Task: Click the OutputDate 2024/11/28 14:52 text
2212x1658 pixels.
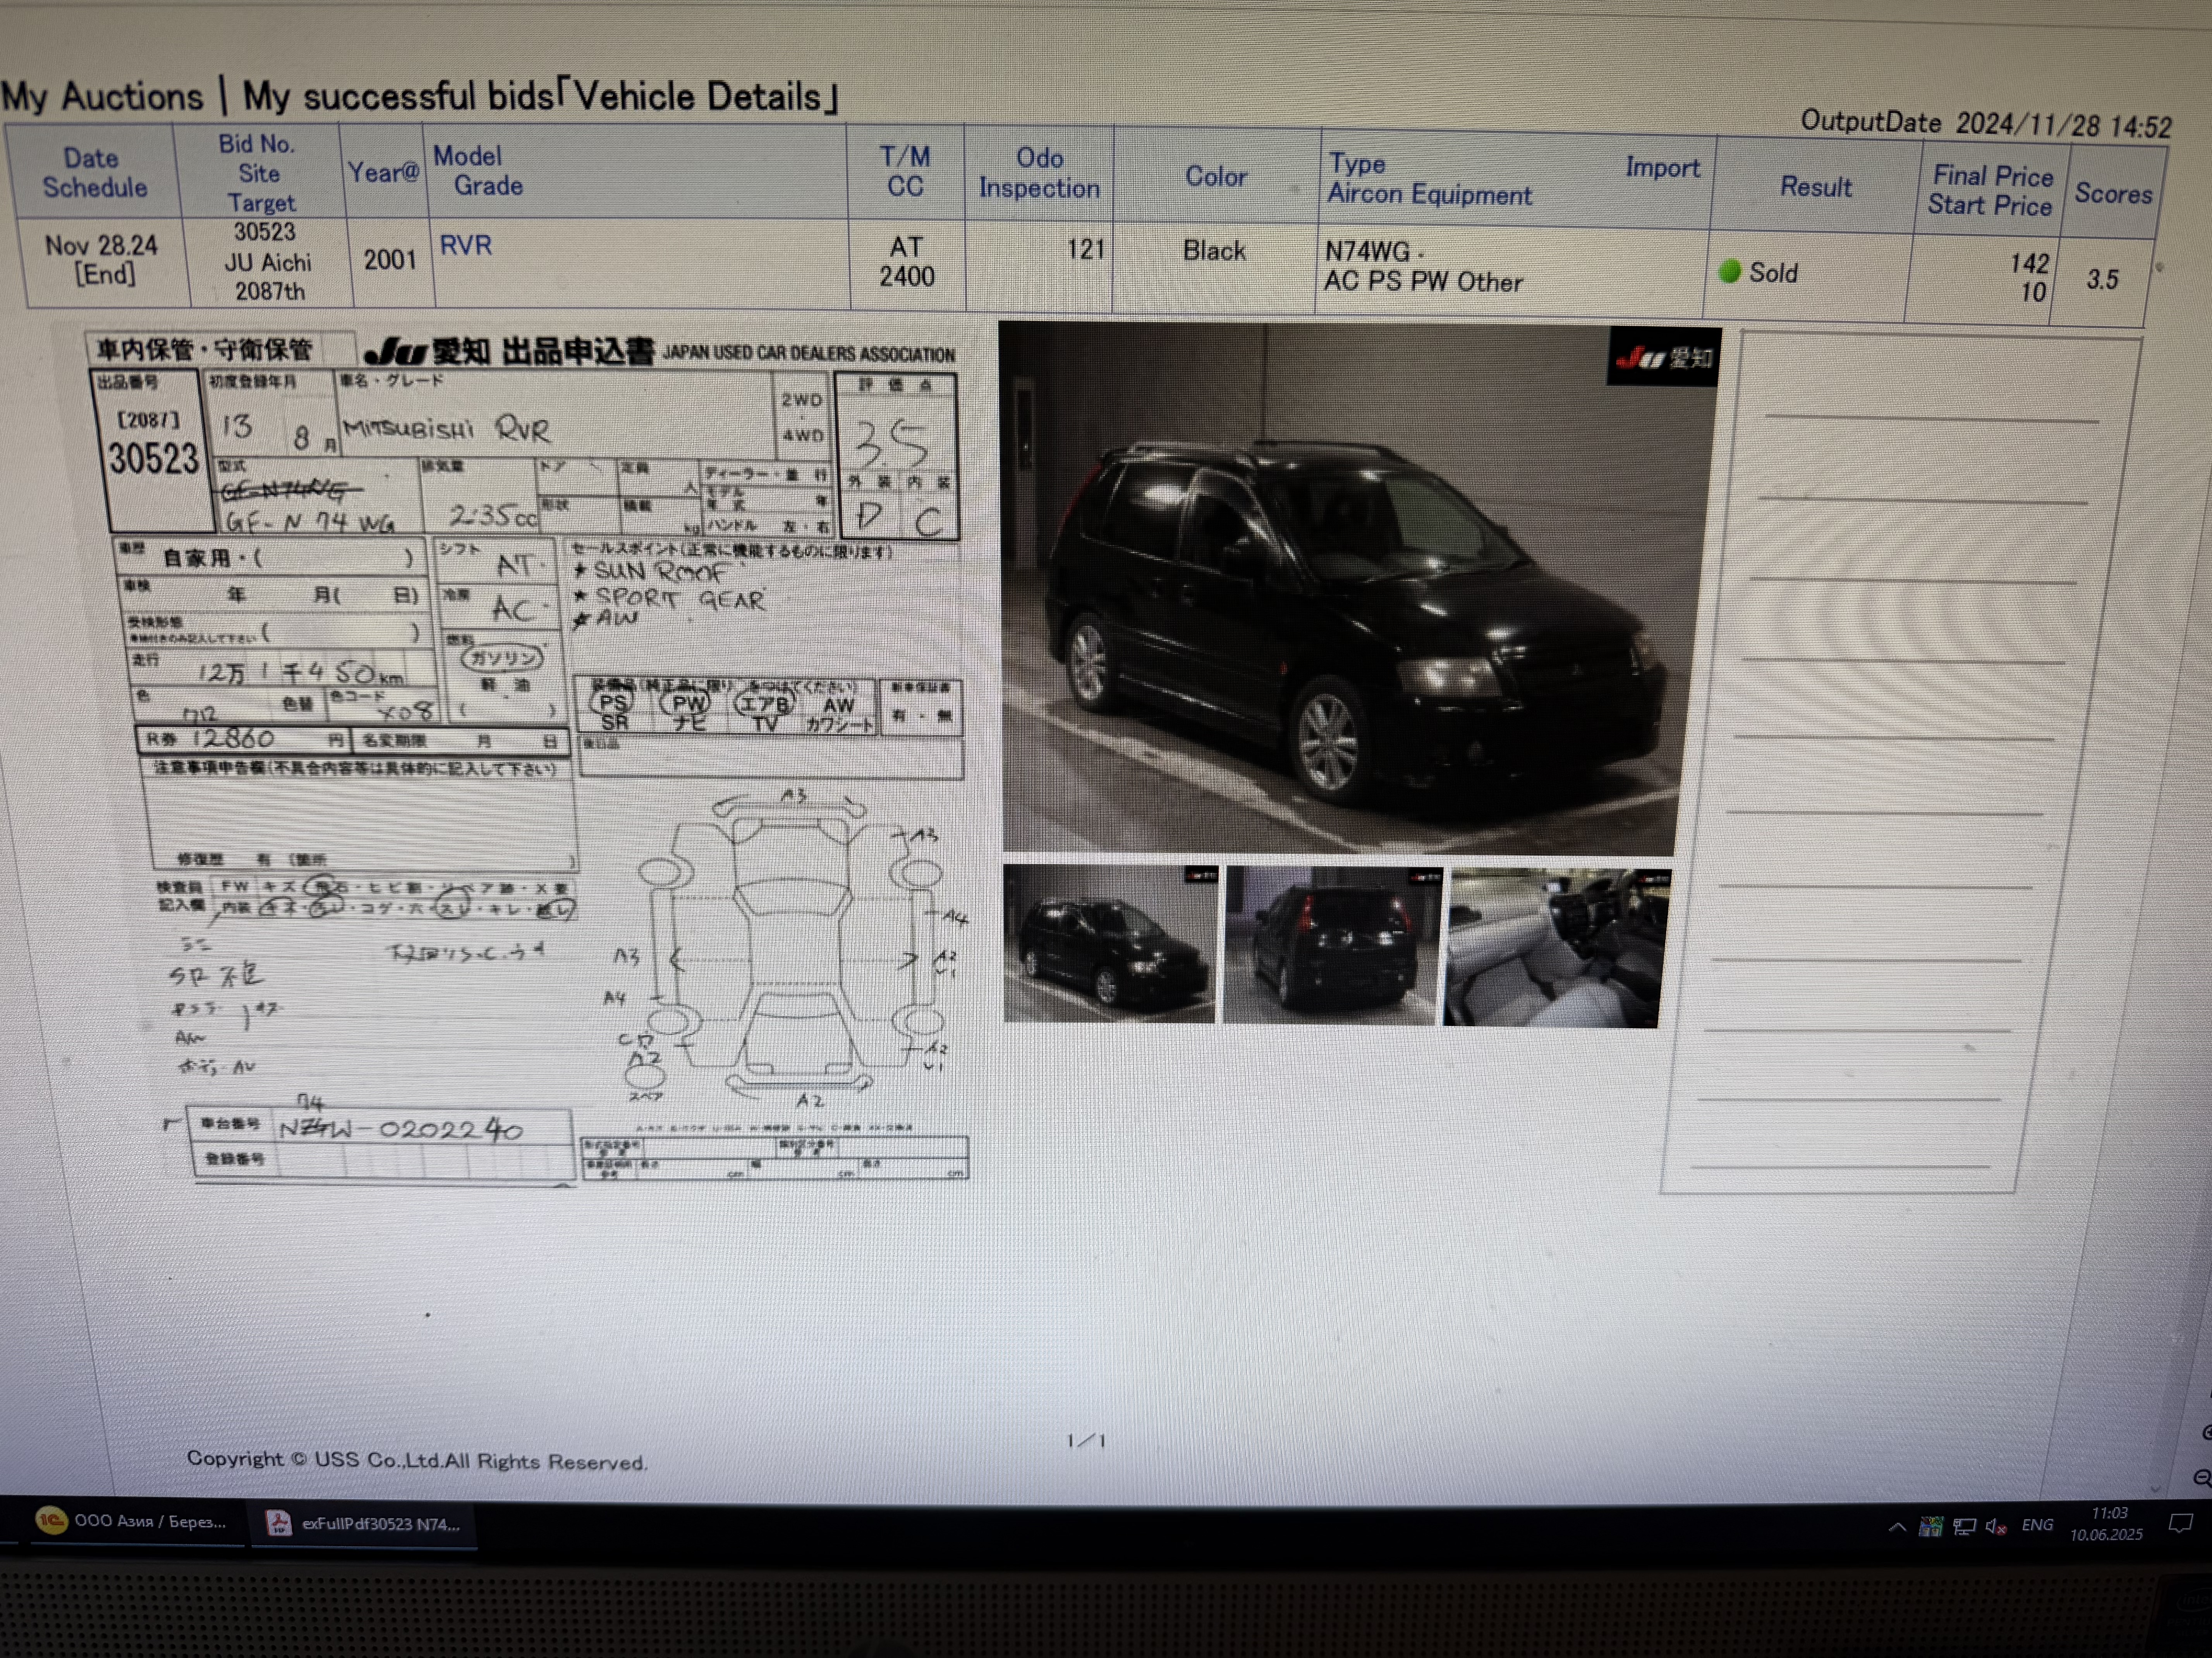Action: pos(1986,124)
